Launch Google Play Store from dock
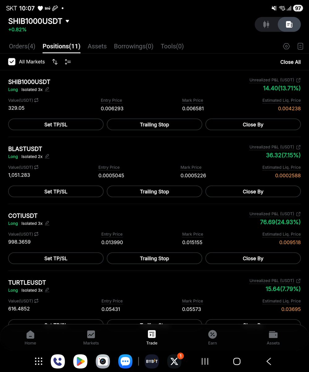This screenshot has width=309, height=372. click(80, 361)
